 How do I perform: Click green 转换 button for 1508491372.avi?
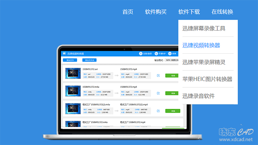[172, 75]
